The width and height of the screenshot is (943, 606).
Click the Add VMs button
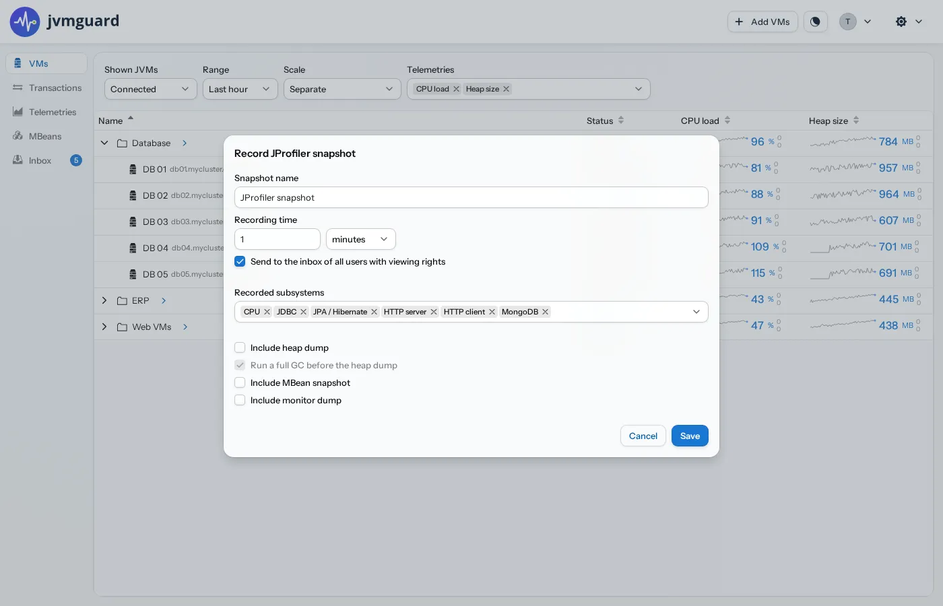(762, 22)
